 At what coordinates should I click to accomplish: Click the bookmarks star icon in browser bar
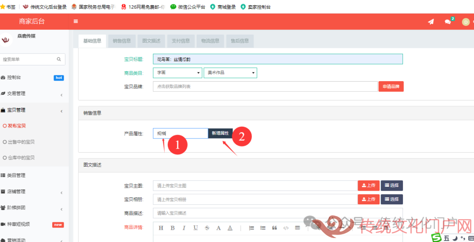[3, 7]
